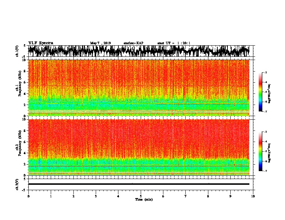
Task: Click the "-3" label on ch.1 colorbar
Action: (x=266, y=73)
